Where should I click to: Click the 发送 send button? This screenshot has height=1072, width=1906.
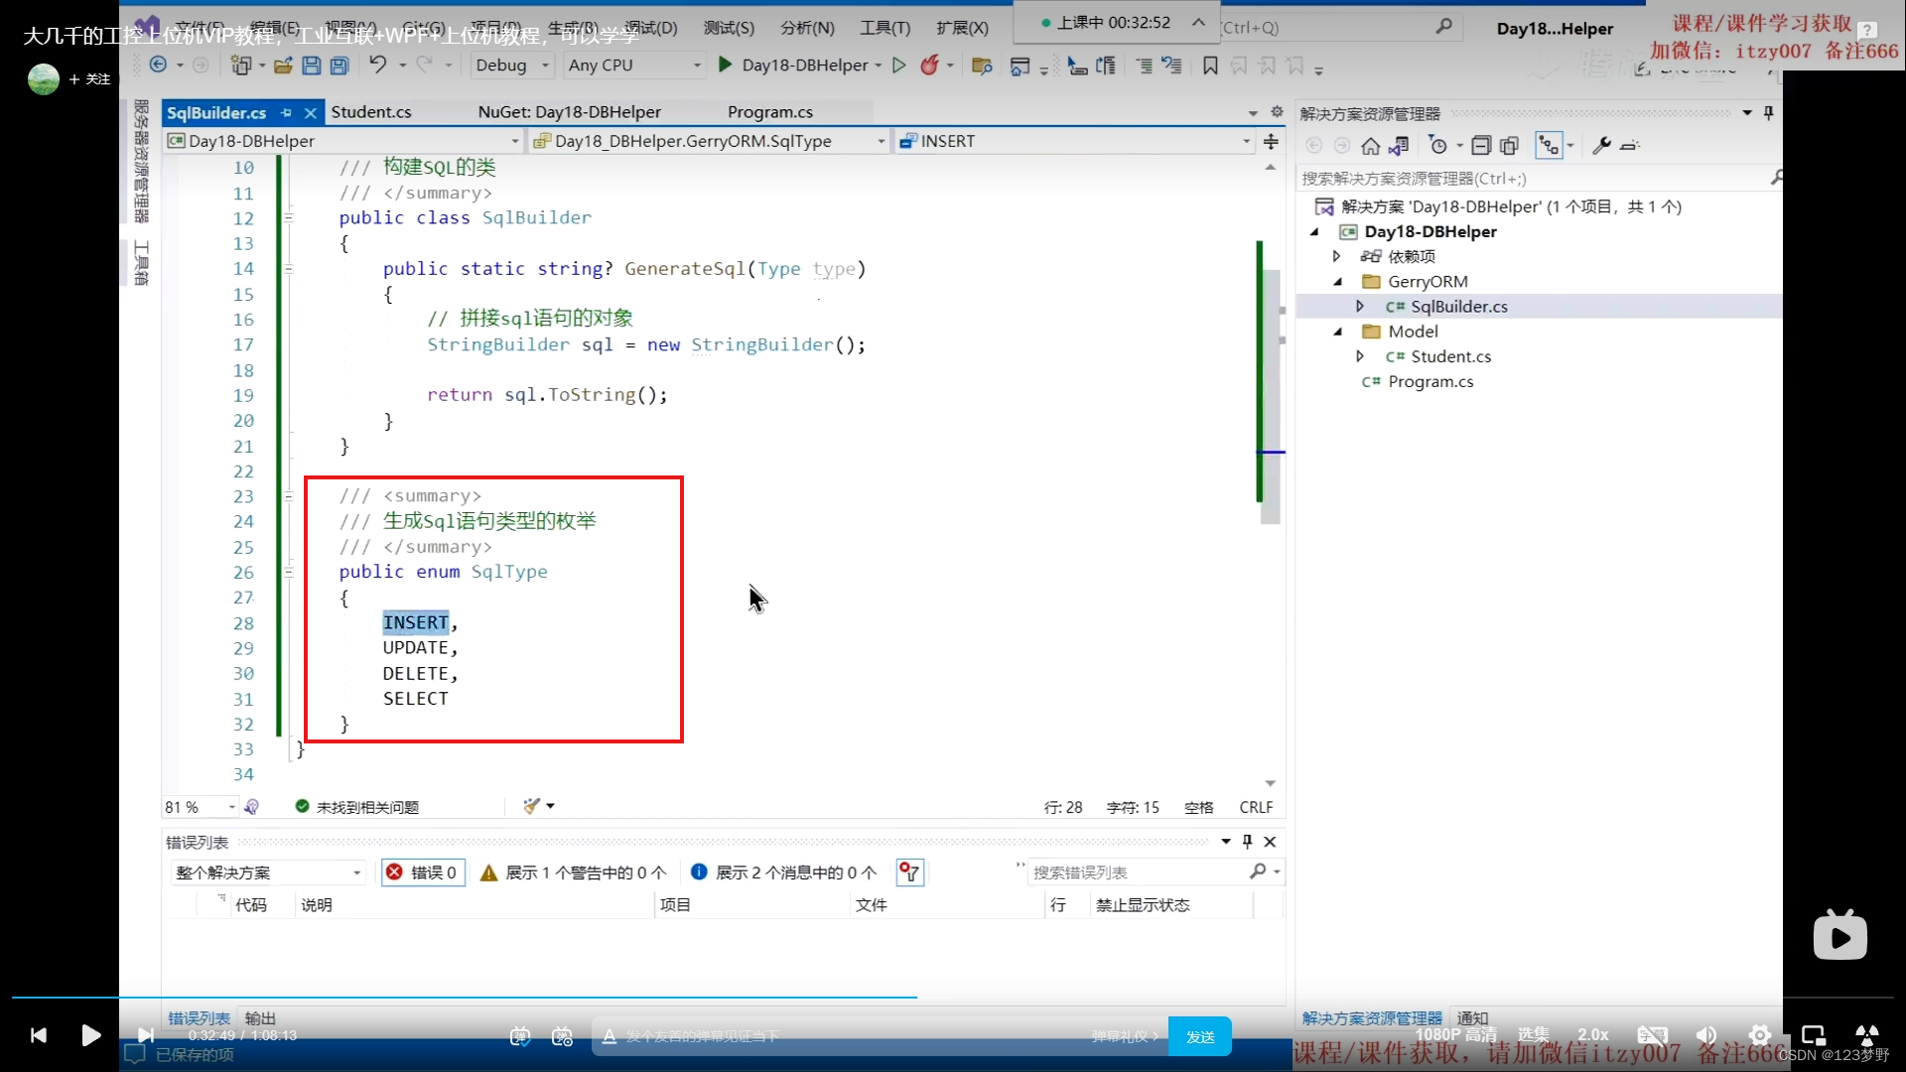click(x=1199, y=1036)
